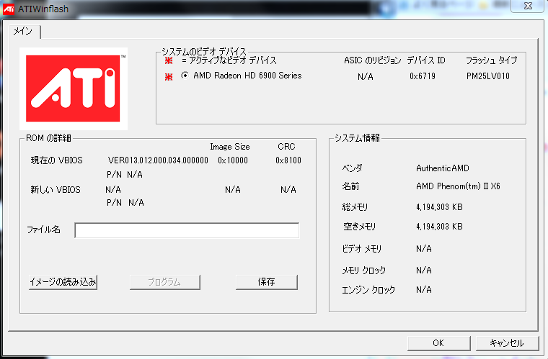Click the 空きメモリ value 4,194,303 KB
The image size is (548, 359).
point(439,227)
